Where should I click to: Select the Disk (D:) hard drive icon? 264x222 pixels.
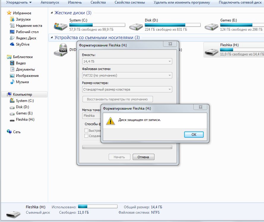pos(136,27)
